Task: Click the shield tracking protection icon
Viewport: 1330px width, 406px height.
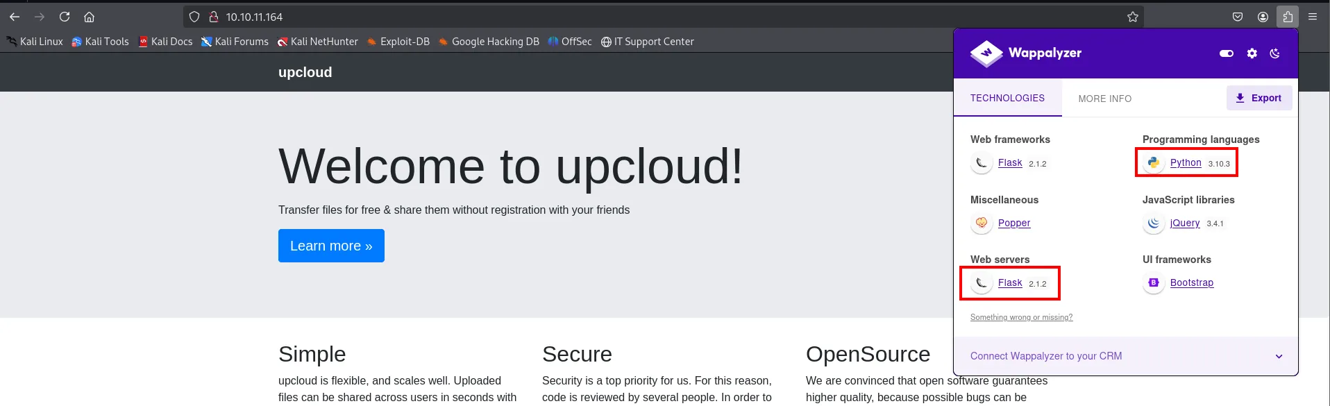Action: coord(194,17)
